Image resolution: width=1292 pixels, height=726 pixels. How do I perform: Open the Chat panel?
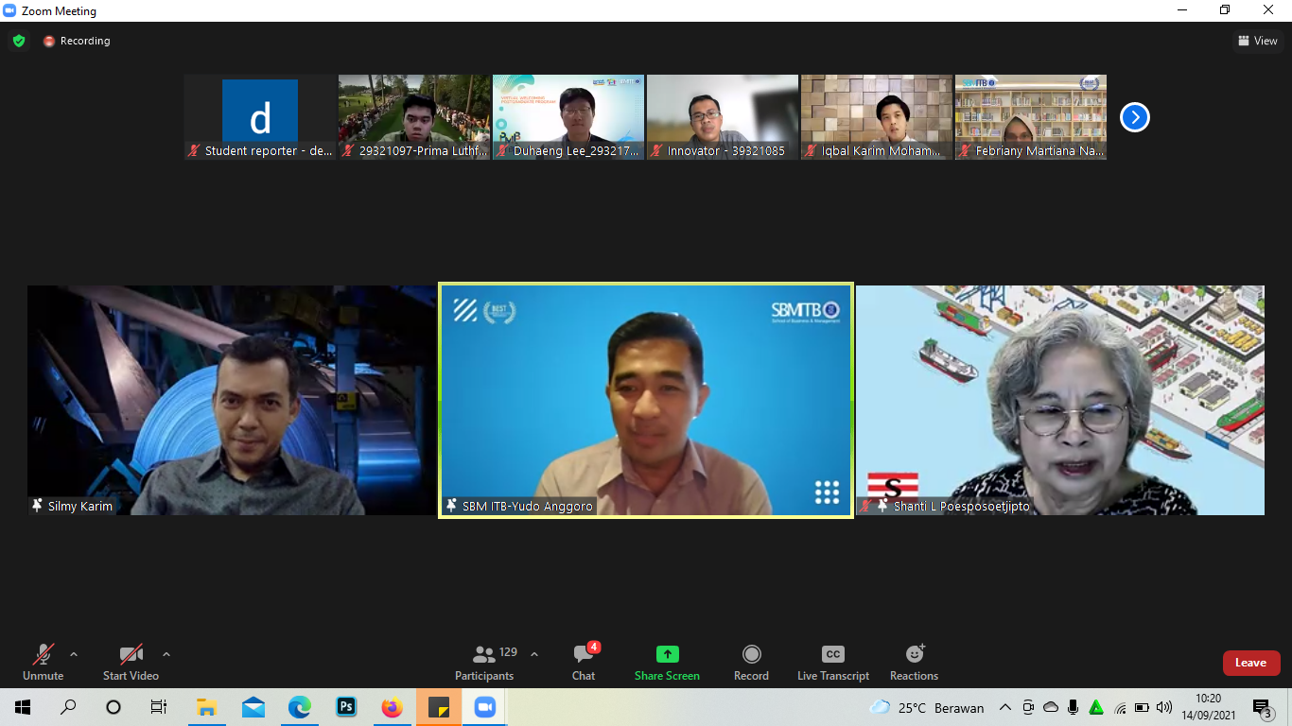pyautogui.click(x=584, y=662)
